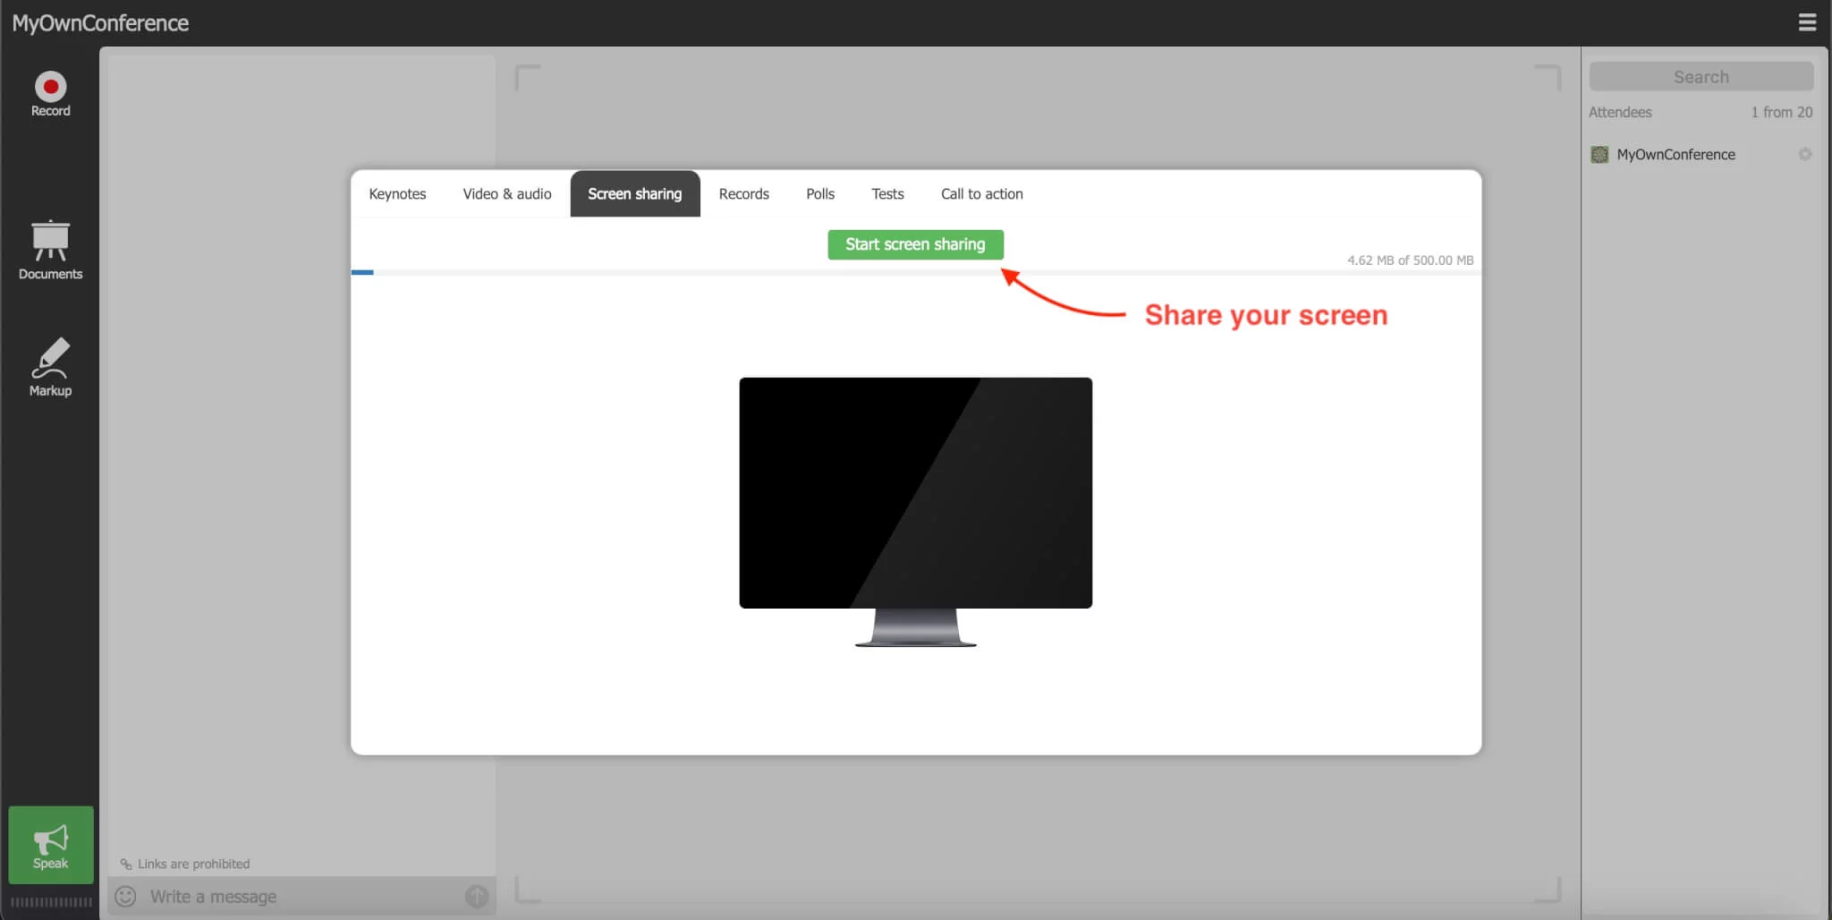Open attendee settings gear for MyOwnConference
Viewport: 1832px width, 920px height.
[x=1805, y=154]
